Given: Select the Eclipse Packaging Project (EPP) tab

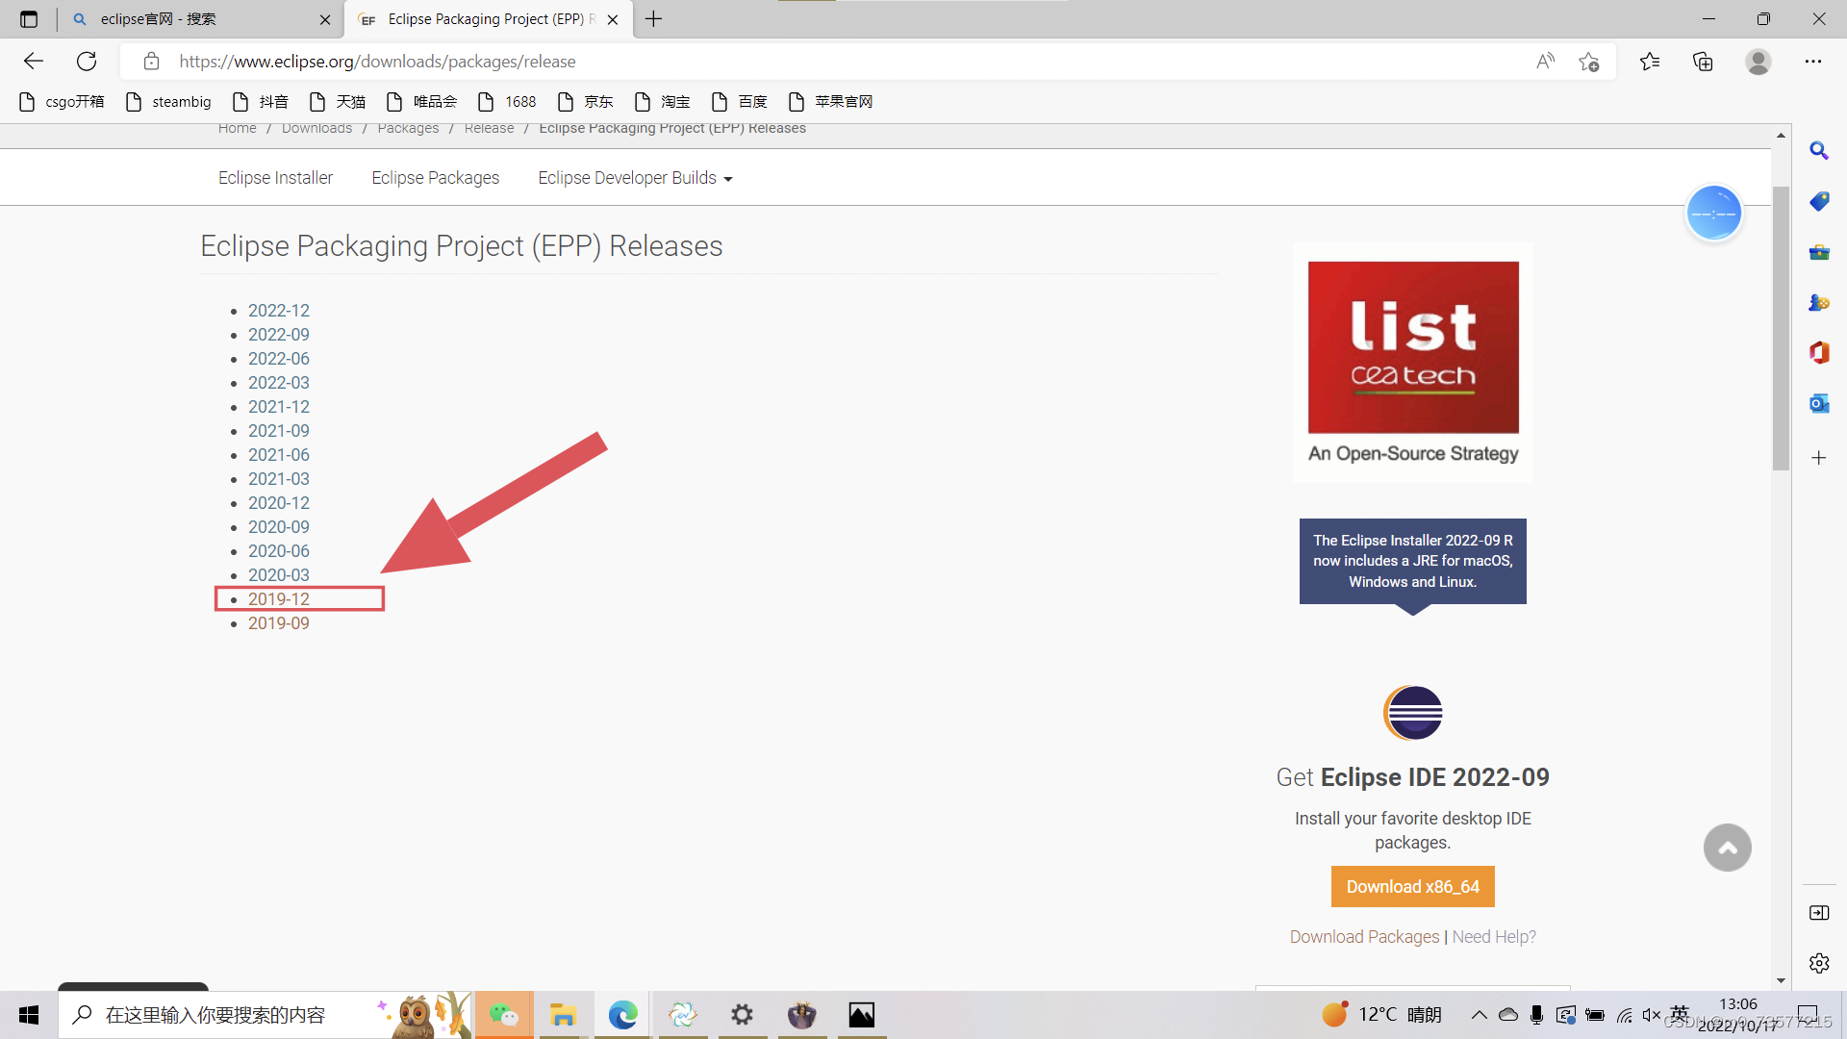Looking at the screenshot, I should tap(489, 19).
